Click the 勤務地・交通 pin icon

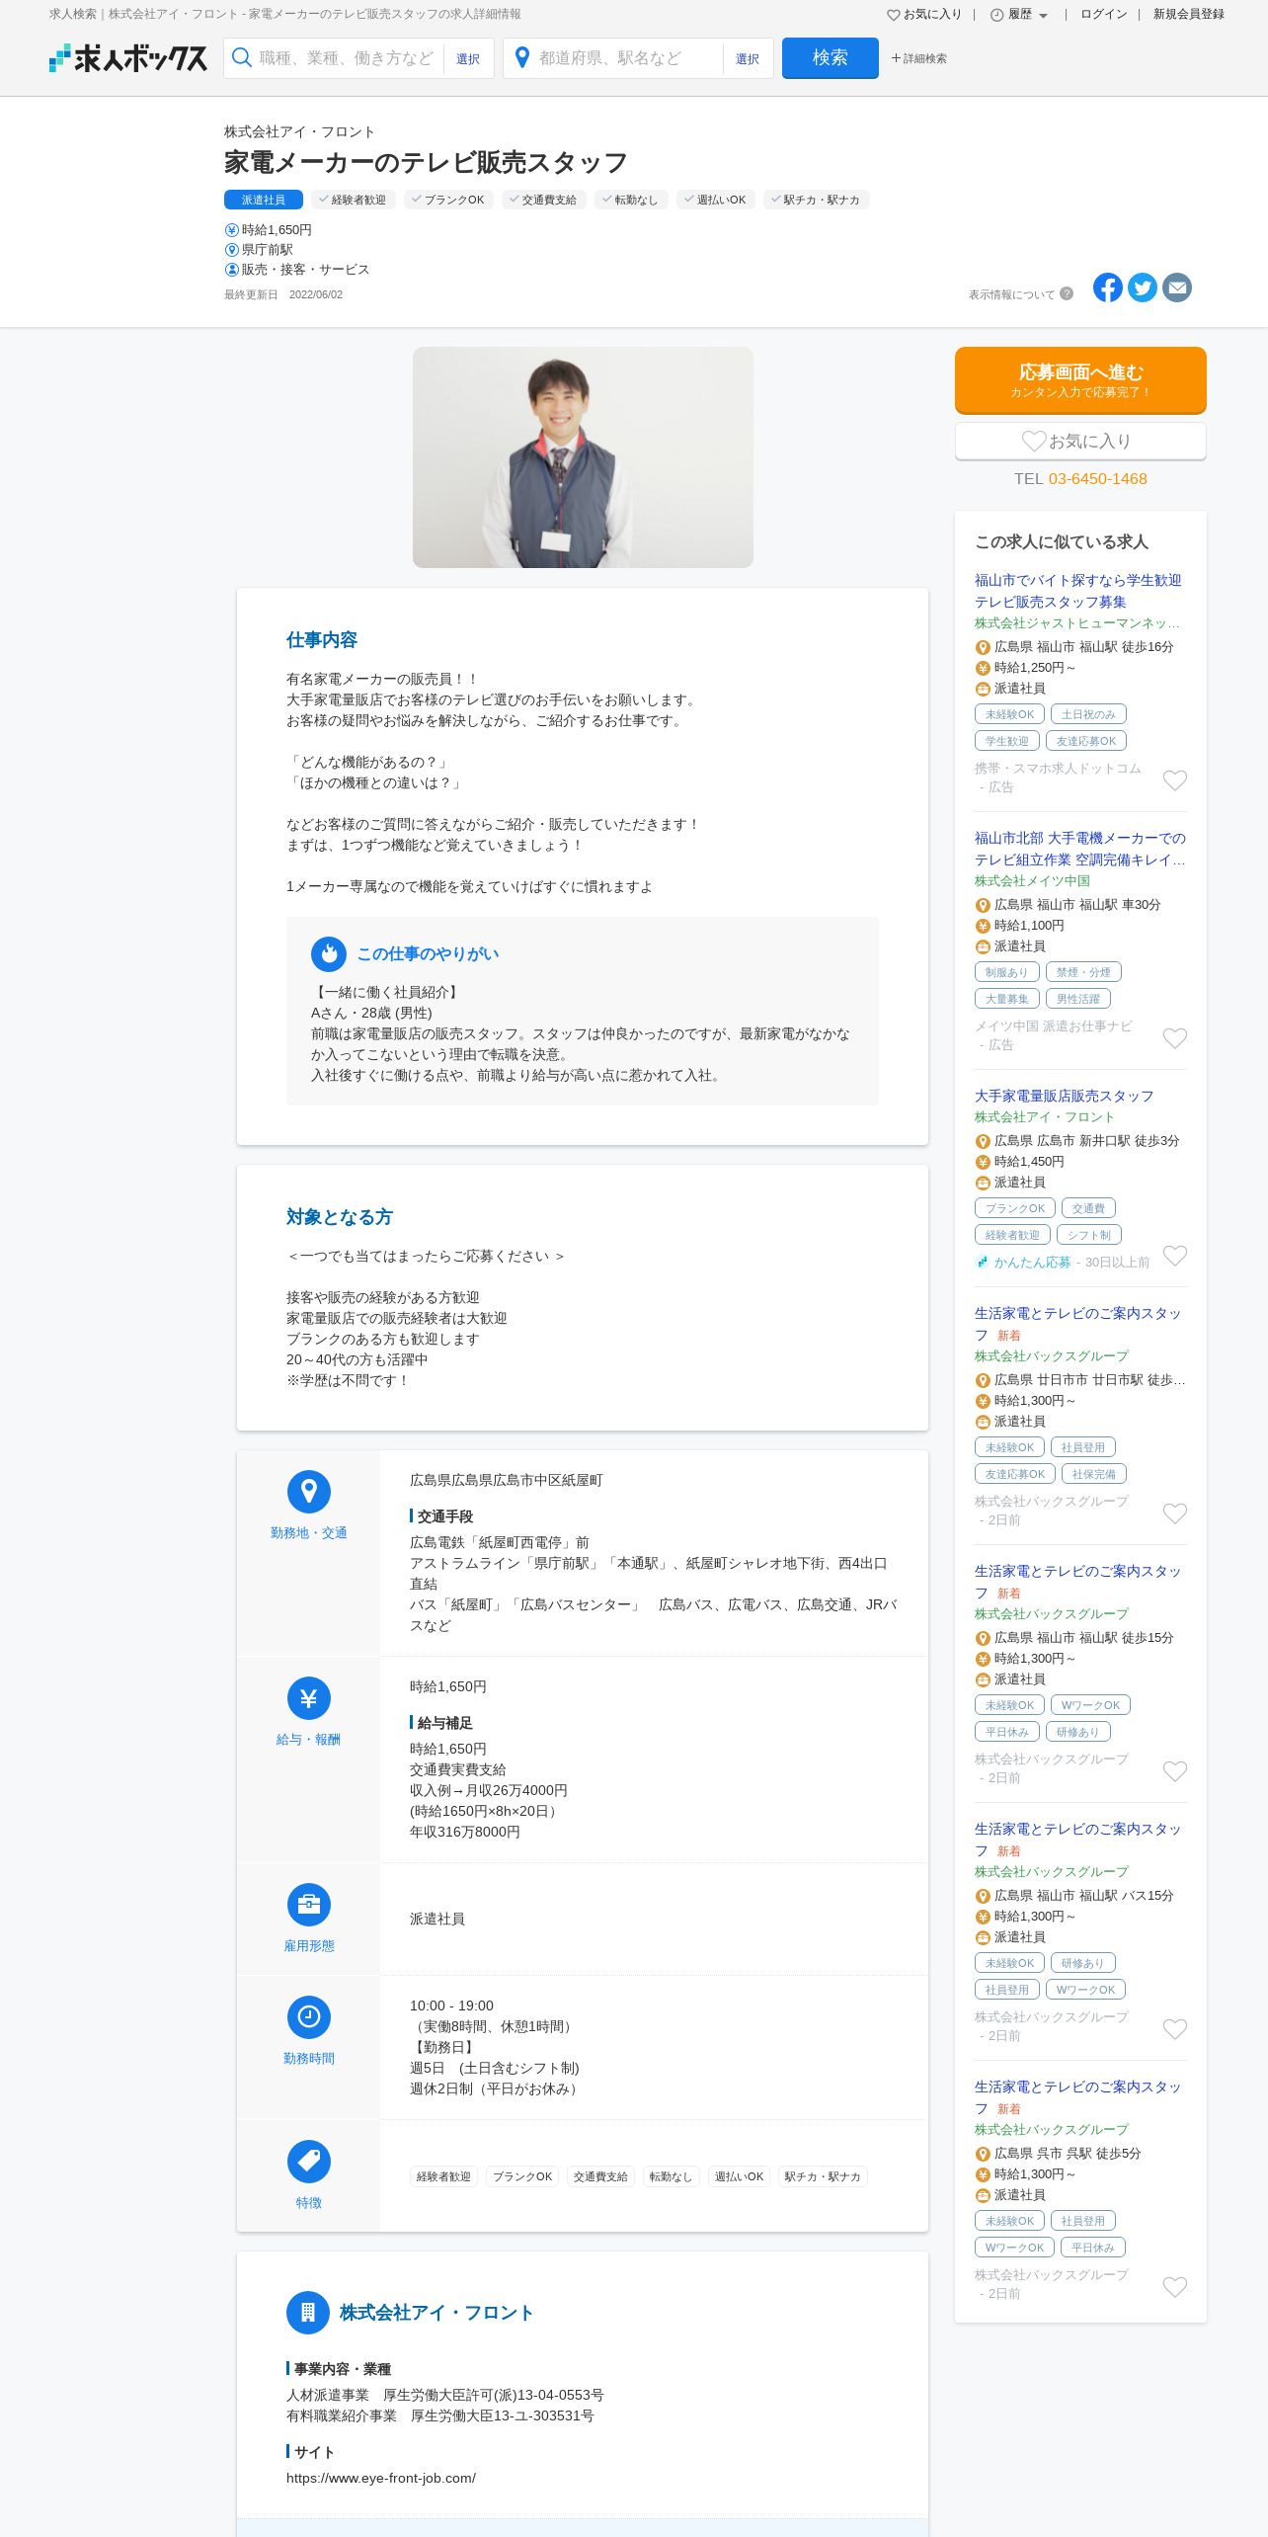[x=309, y=1492]
